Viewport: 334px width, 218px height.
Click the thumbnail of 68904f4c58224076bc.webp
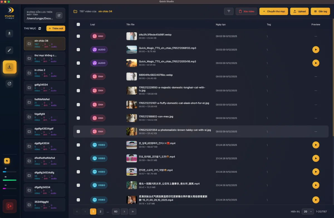[131, 77]
